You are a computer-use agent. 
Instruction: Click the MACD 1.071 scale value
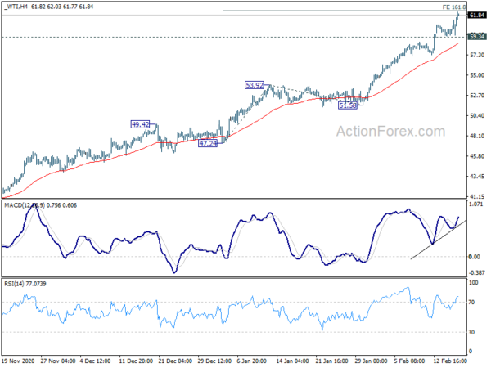[476, 204]
